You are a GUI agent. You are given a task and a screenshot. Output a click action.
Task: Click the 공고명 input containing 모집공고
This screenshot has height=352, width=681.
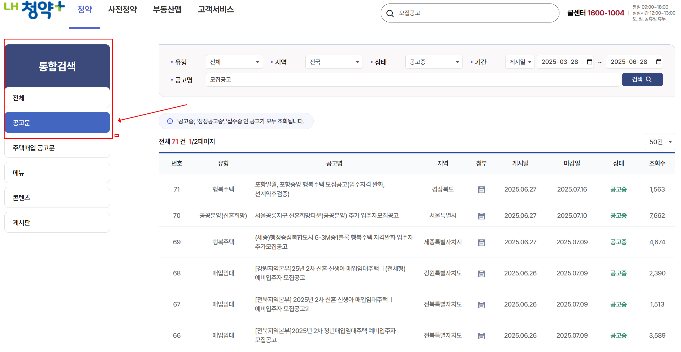412,80
